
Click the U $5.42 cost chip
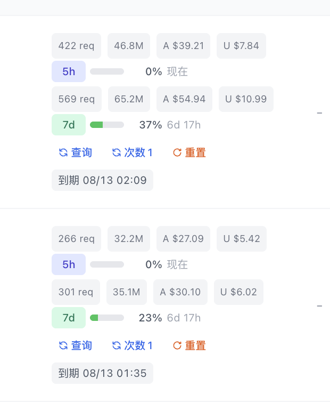click(x=242, y=239)
